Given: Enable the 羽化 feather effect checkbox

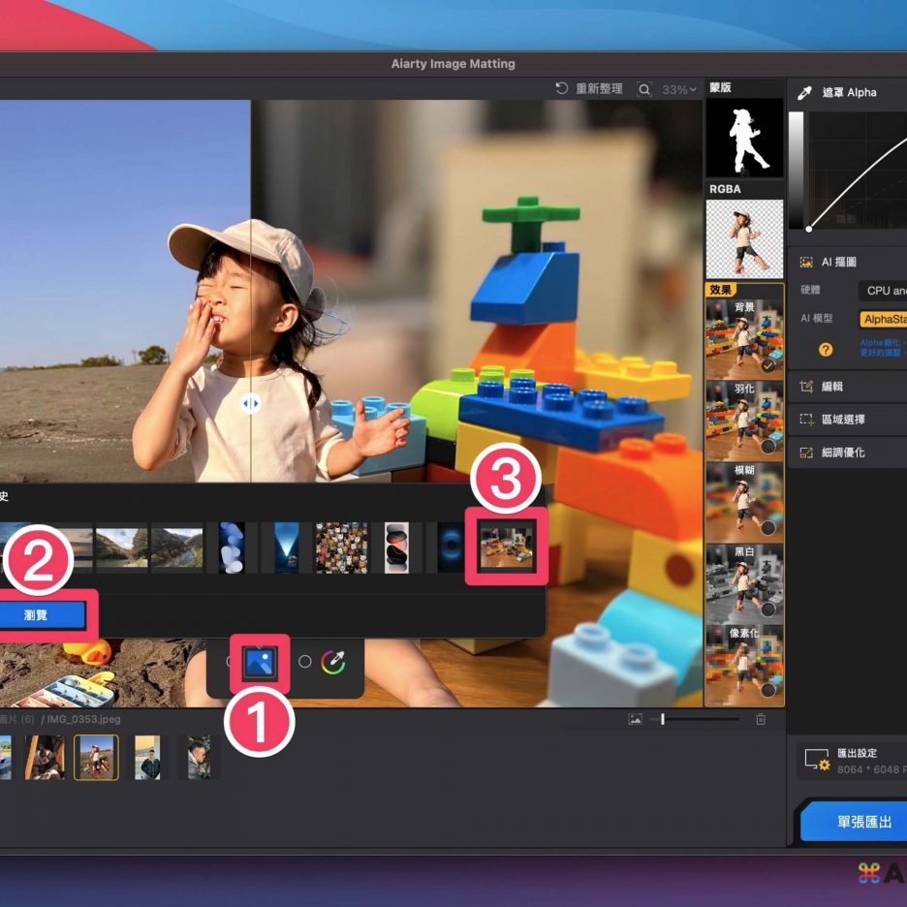Looking at the screenshot, I should tap(767, 447).
